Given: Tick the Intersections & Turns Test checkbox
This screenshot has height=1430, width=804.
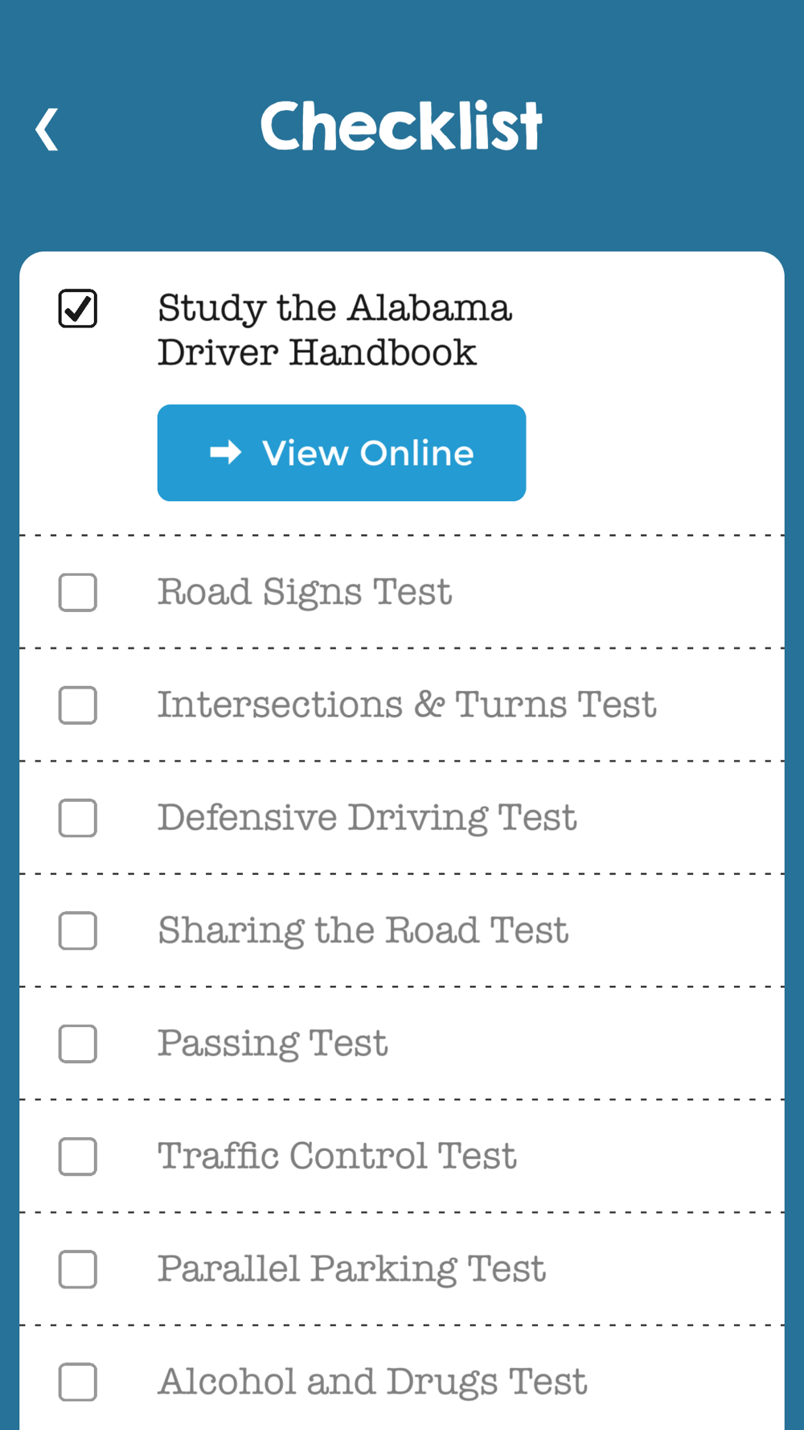Looking at the screenshot, I should coord(78,705).
